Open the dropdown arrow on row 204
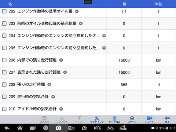This screenshot has height=132, width=176. tap(104, 36)
